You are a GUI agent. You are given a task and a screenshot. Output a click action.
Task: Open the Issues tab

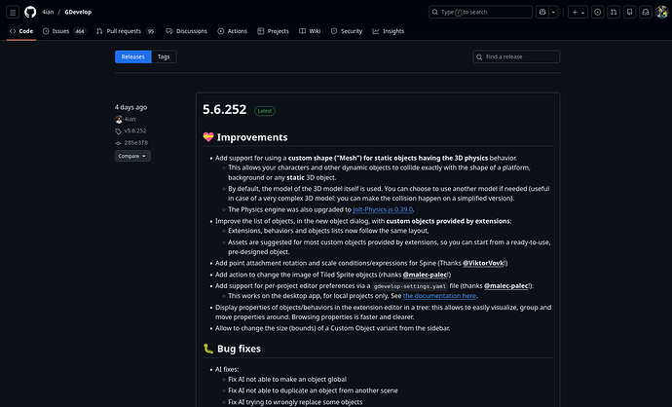(x=66, y=31)
